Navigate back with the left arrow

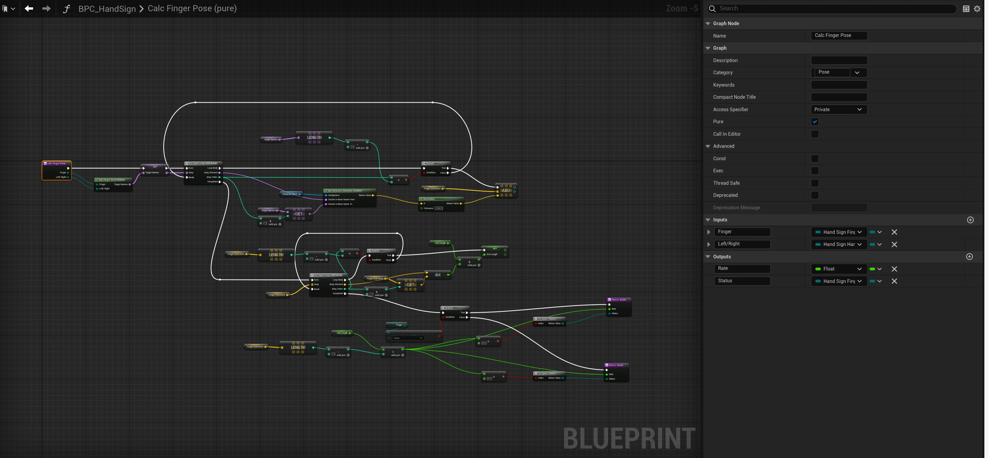tap(29, 8)
